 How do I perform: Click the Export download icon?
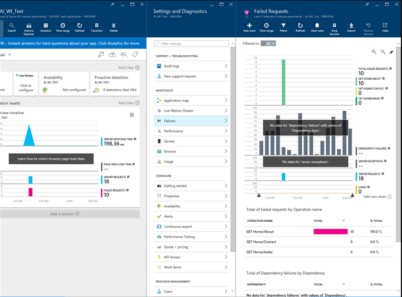[x=351, y=27]
